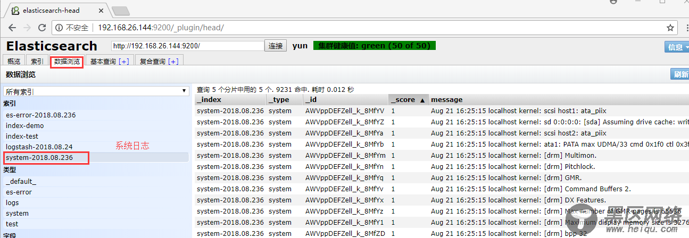This screenshot has height=238, width=689.
Task: Click the message containing 'Assuming drive cache'
Action: coord(560,122)
